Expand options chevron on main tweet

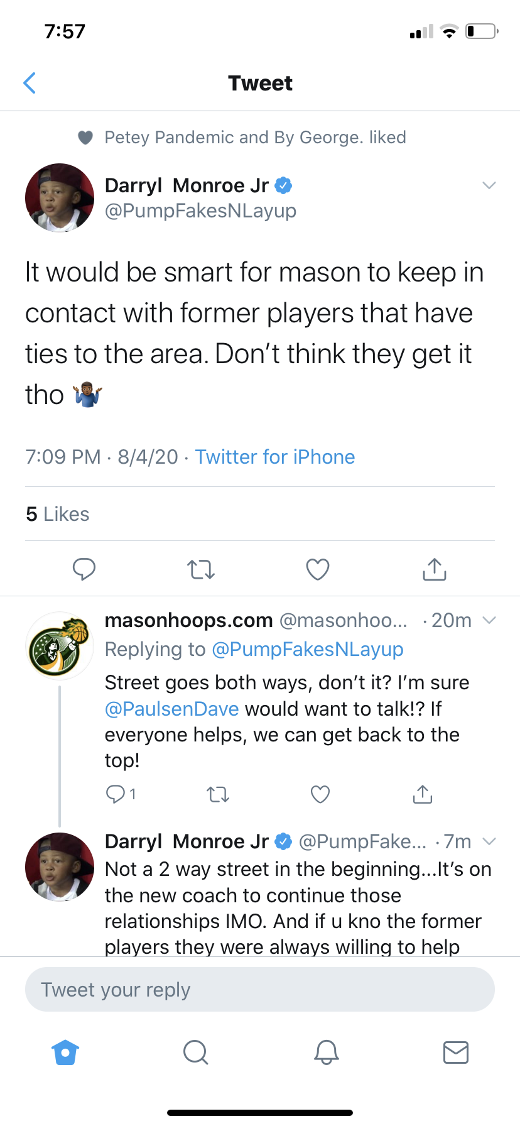489,185
